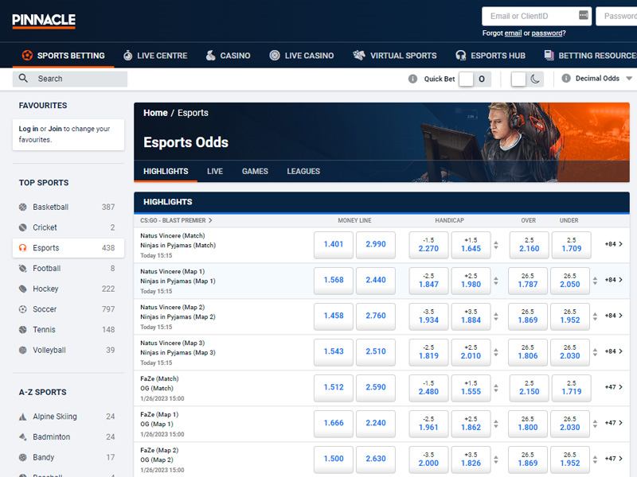Viewport: 637px width, 477px height.
Task: Select handicap -2.5 at 1.847 for Map 1
Action: pos(428,281)
